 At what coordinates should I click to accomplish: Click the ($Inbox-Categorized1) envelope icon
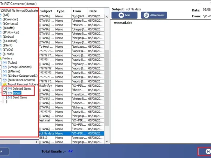tap(4, 76)
